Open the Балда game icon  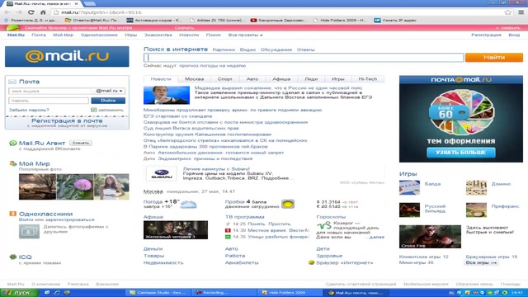409,187
